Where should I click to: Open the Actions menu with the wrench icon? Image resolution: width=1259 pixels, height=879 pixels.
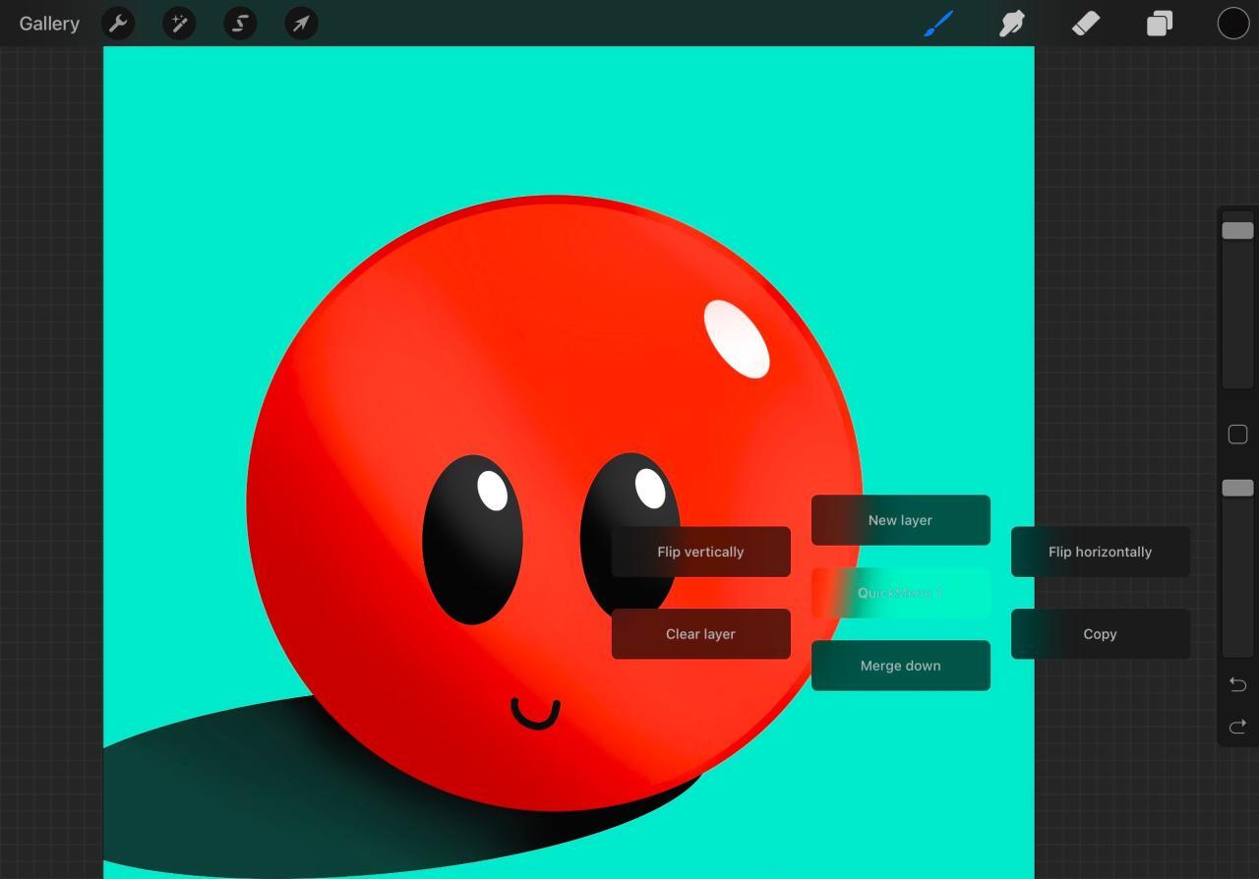pyautogui.click(x=118, y=23)
